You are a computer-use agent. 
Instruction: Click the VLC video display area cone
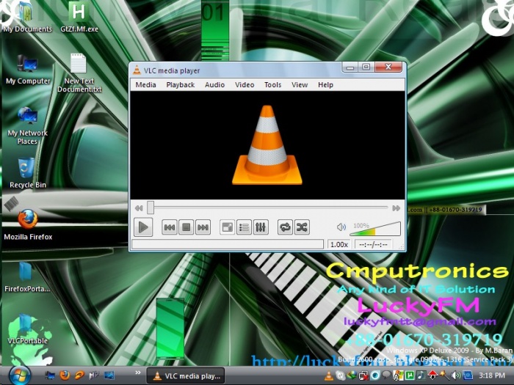point(267,145)
